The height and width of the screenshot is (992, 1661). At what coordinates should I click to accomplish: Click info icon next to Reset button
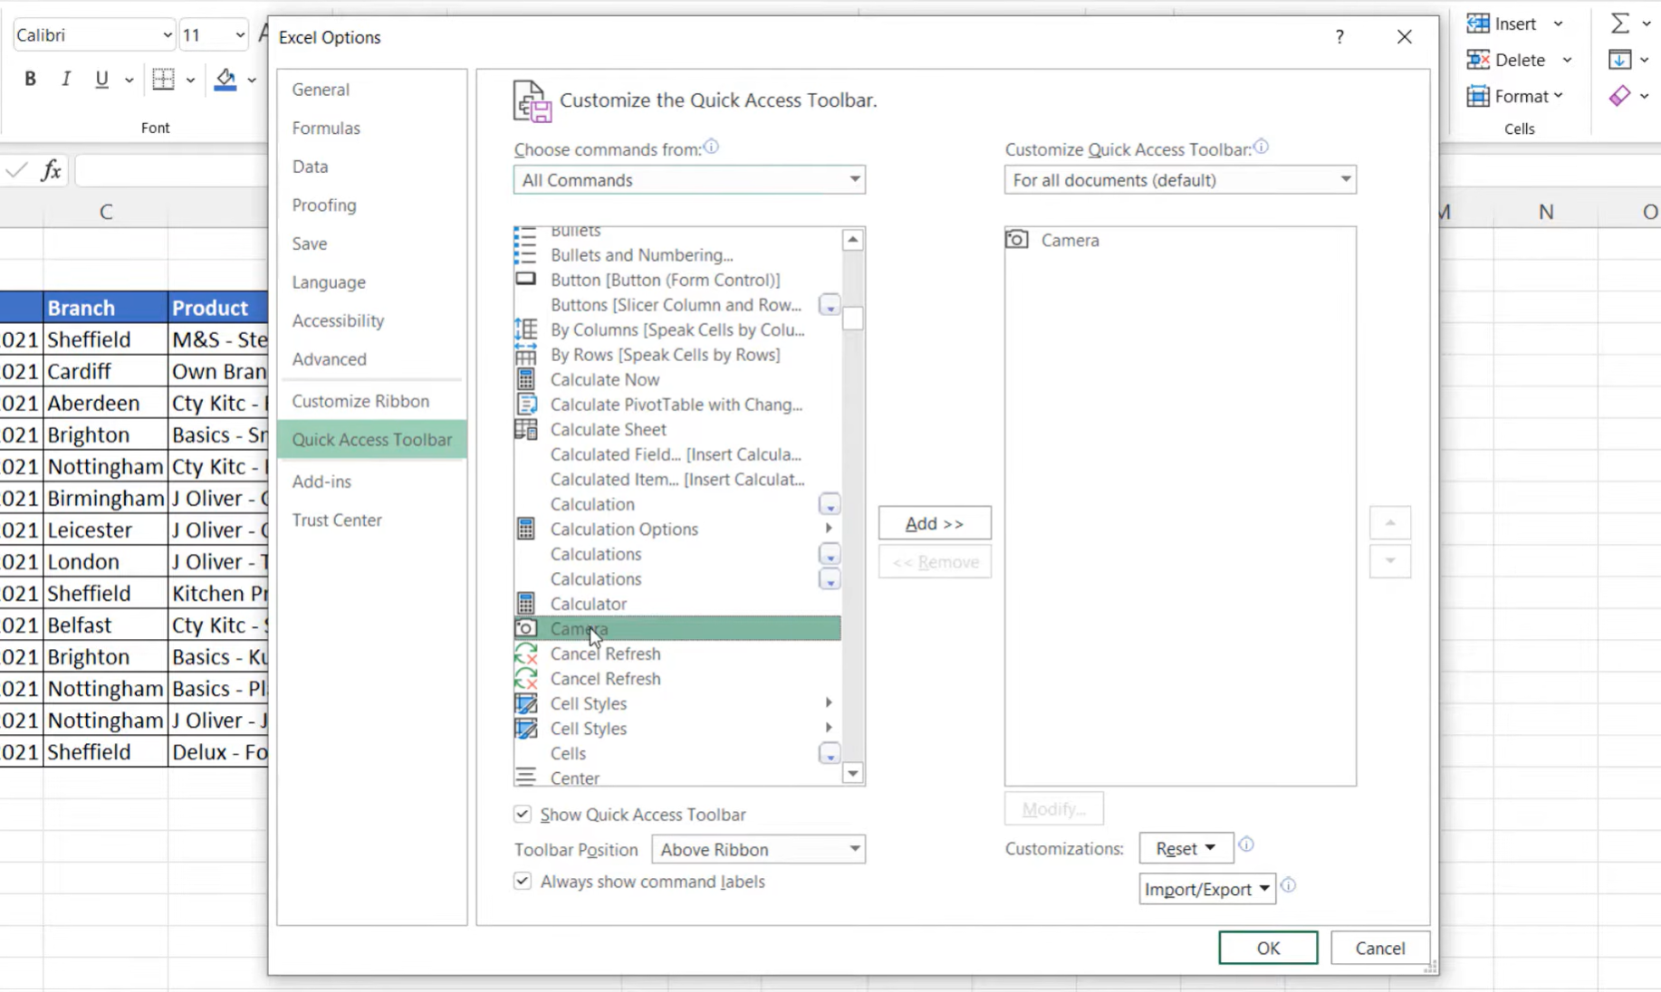click(x=1246, y=844)
